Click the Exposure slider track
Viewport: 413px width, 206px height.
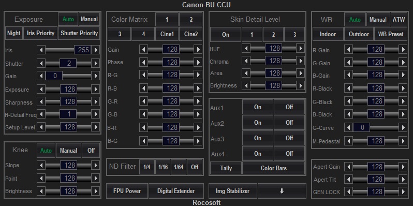coord(68,90)
